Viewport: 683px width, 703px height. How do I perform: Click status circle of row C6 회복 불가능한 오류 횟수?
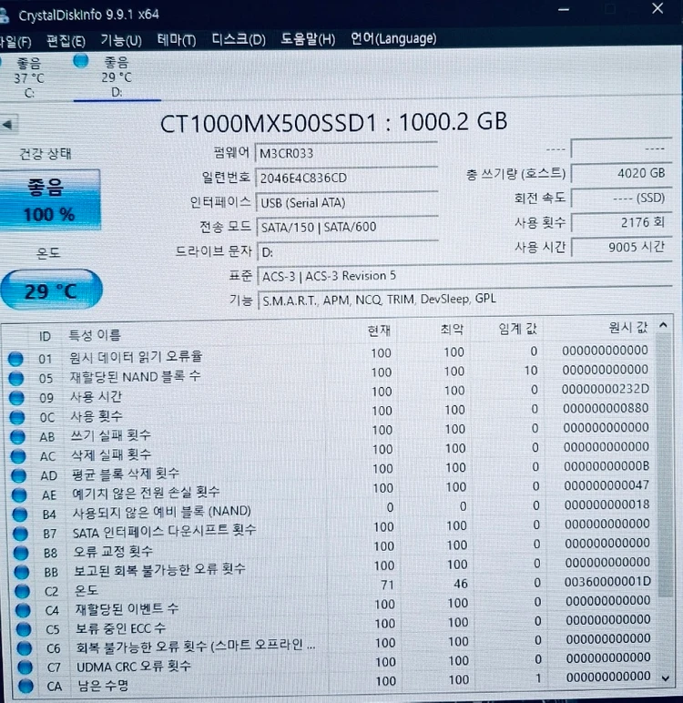pos(25,648)
